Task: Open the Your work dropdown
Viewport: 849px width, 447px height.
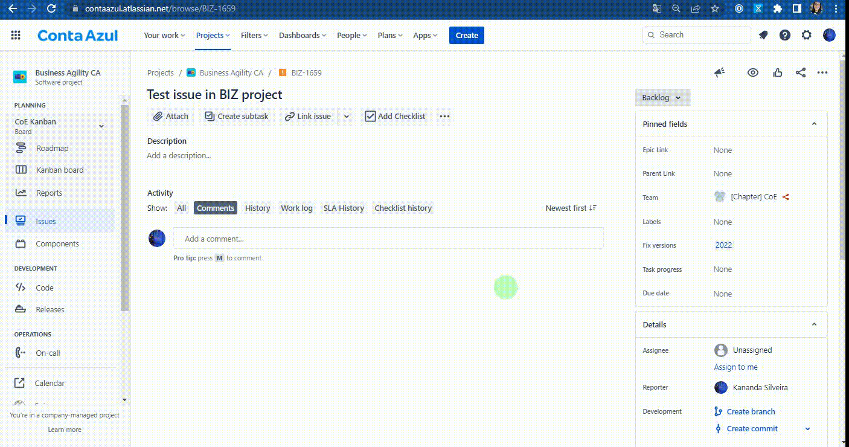Action: point(164,35)
